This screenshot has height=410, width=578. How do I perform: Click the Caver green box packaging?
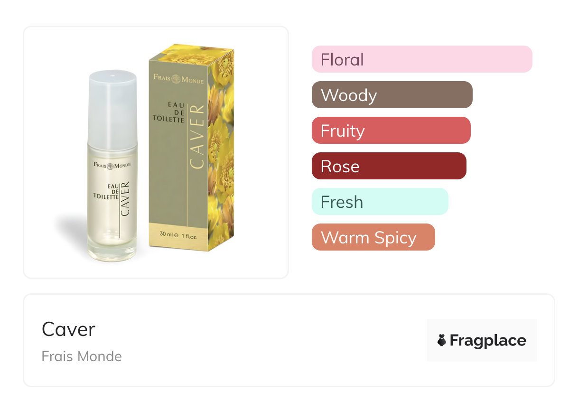pos(191,148)
